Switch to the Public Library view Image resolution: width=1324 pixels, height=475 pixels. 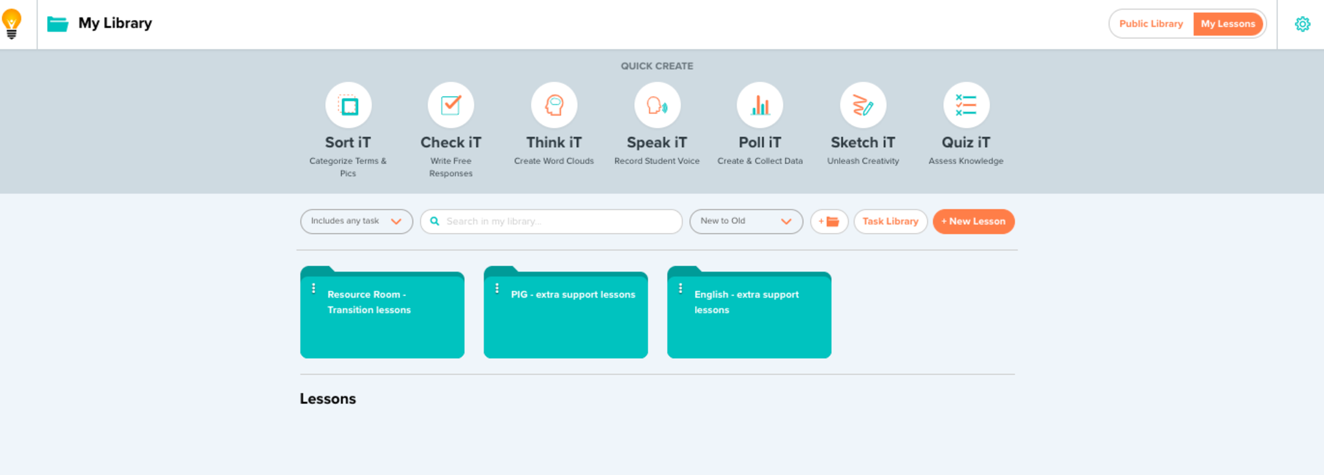[1151, 24]
